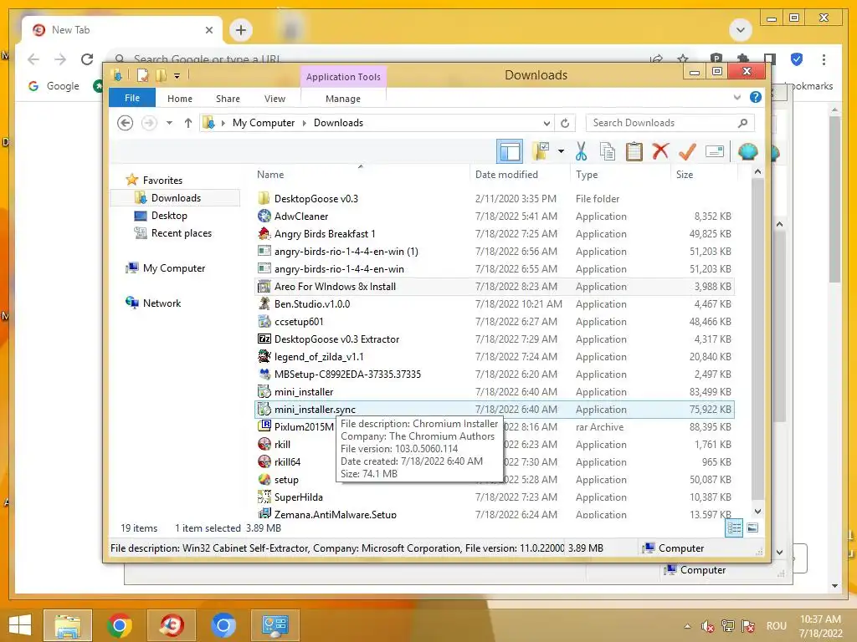Click the Downloads segment in the address path
This screenshot has height=642, width=857.
(338, 123)
